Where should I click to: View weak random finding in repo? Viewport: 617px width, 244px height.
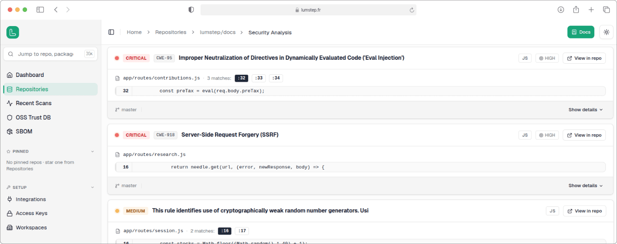(584, 211)
